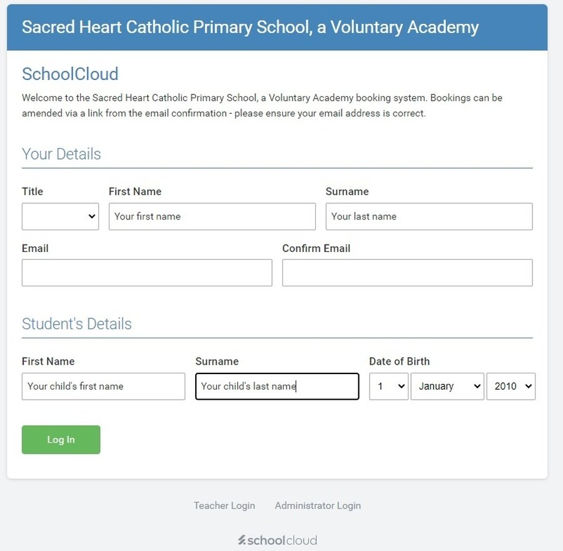Click the green Log In button
The height and width of the screenshot is (551, 563).
pyautogui.click(x=61, y=440)
